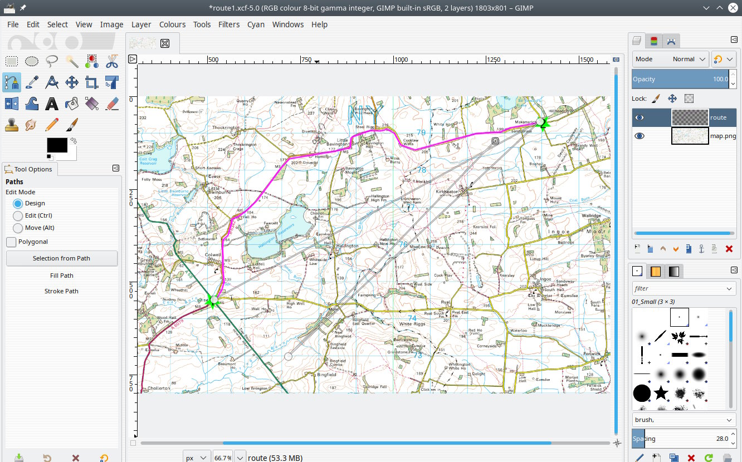Switch to the Paths tab

[x=671, y=41]
